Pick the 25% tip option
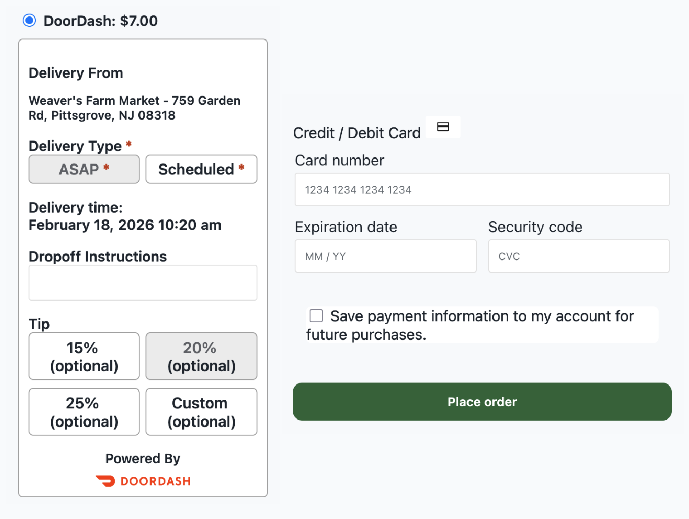Screen dimensions: 689x519 coord(83,412)
